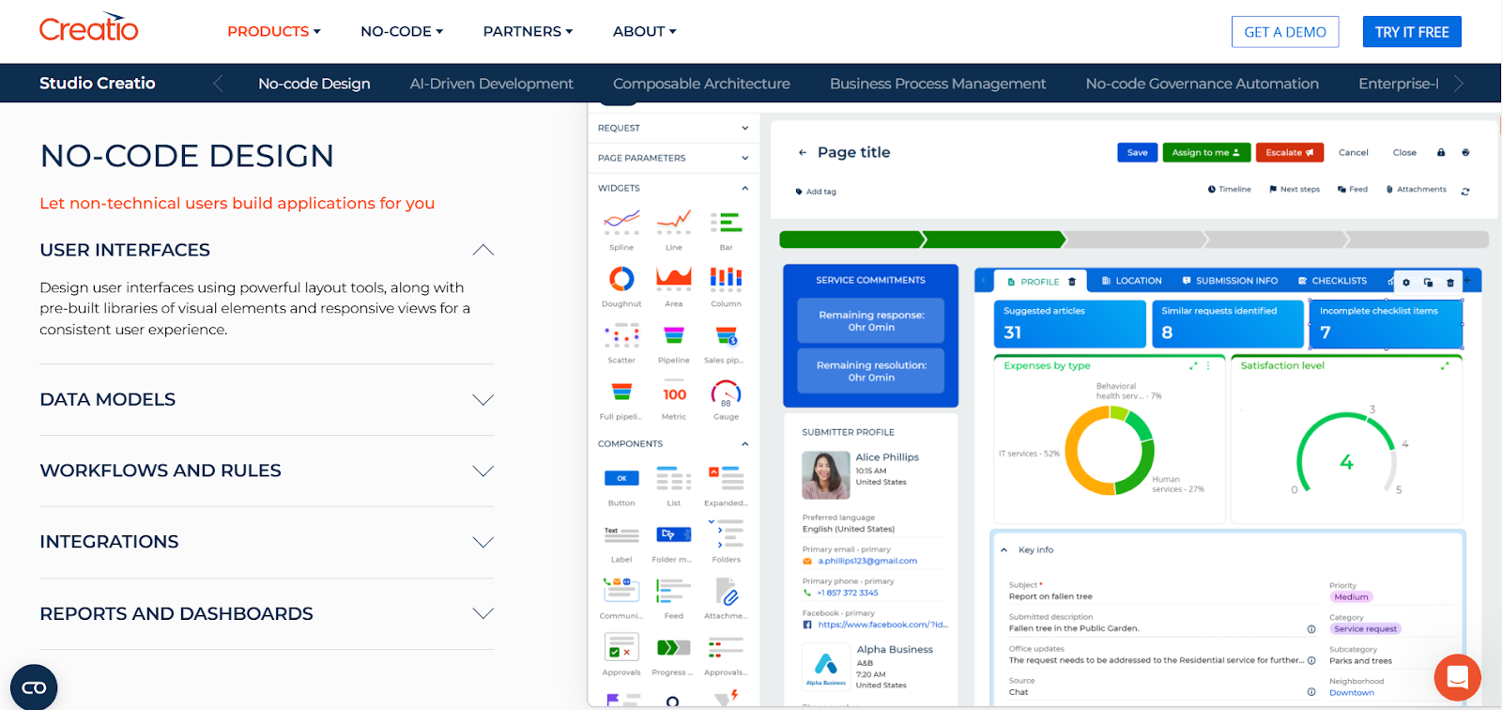Collapse the WIDGETS panel
Viewport: 1502px width, 710px height.
coord(744,188)
